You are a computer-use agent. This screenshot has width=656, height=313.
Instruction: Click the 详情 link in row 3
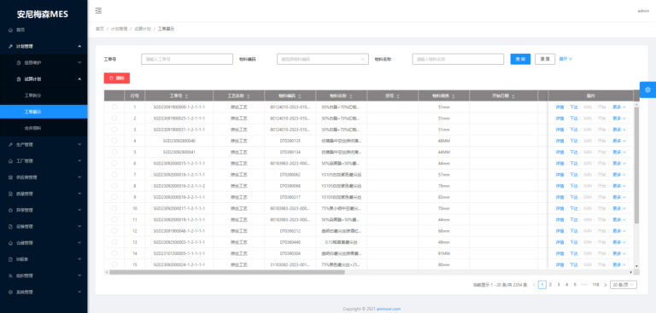click(x=559, y=130)
